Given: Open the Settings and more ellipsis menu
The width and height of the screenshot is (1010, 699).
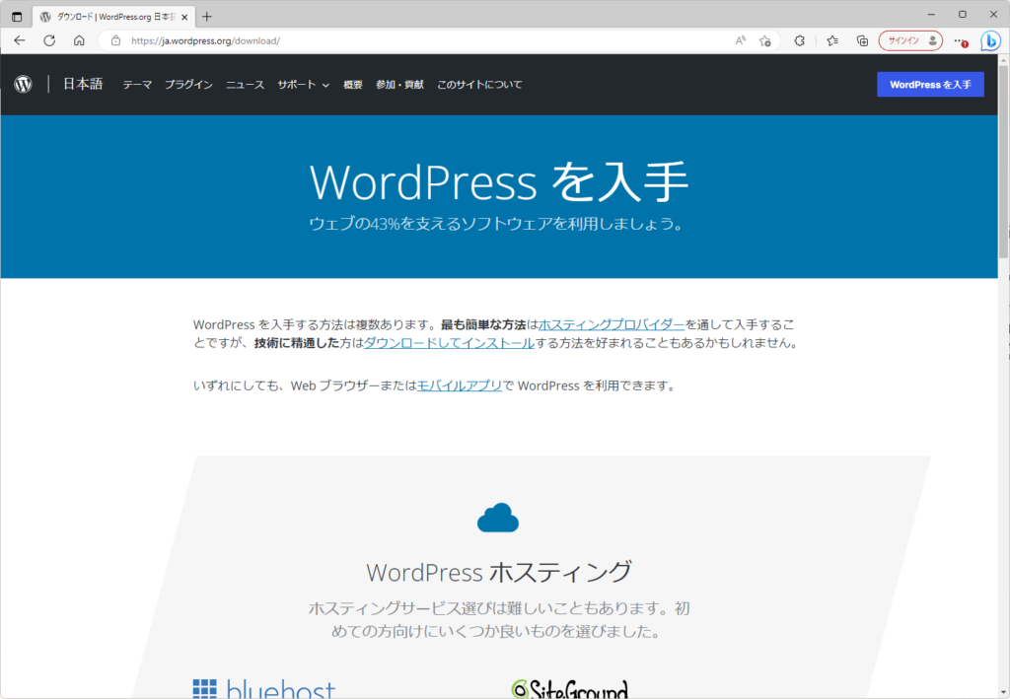Looking at the screenshot, I should click(x=959, y=40).
